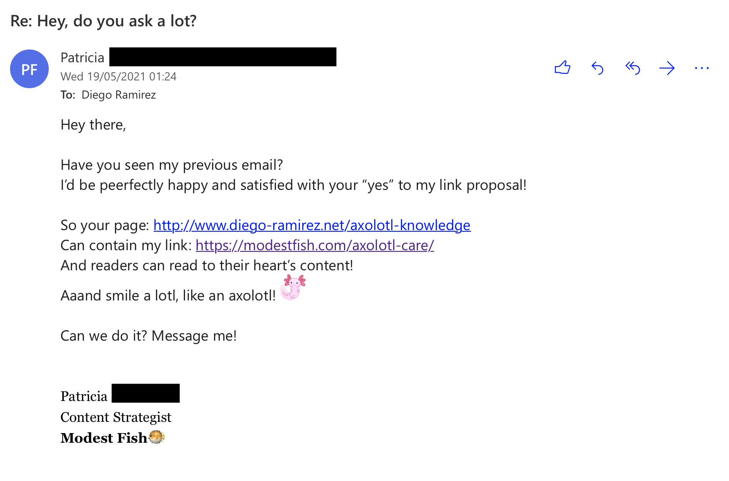The image size is (729, 481).
Task: Click the "To:" label
Action: click(x=68, y=95)
